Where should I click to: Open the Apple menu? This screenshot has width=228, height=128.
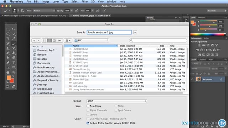pos(5,1)
